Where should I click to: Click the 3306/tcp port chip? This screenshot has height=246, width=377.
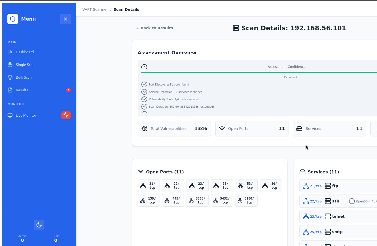[x=197, y=200]
